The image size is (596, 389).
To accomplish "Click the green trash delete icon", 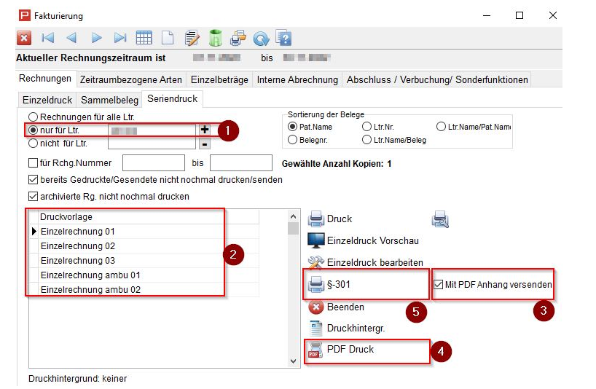I will [x=215, y=38].
